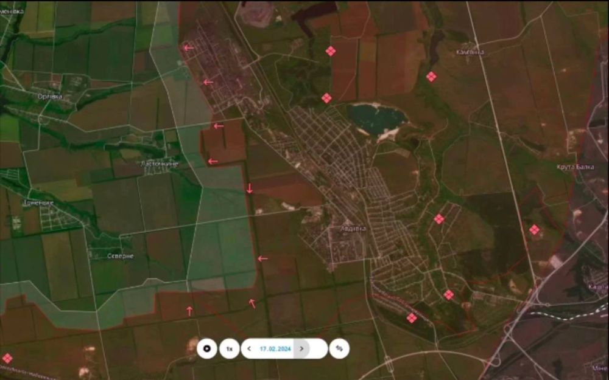The width and height of the screenshot is (609, 380).
Task: Click the left arrow nearest the Ласточкине label
Action: [x=213, y=161]
